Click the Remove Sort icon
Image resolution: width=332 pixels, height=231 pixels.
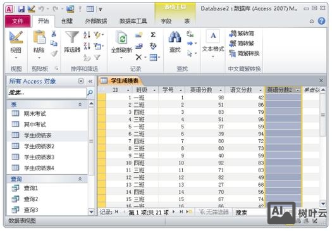coord(87,57)
